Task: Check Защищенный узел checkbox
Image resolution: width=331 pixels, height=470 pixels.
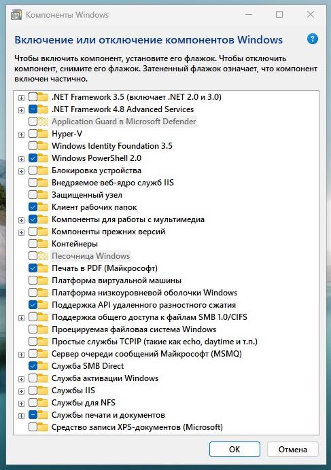Action: pyautogui.click(x=33, y=195)
